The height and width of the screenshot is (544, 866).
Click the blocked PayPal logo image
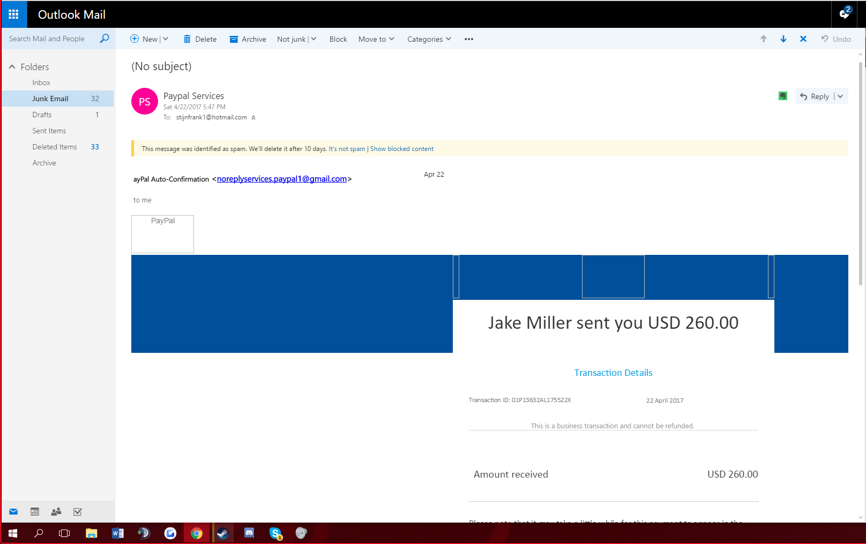point(162,234)
